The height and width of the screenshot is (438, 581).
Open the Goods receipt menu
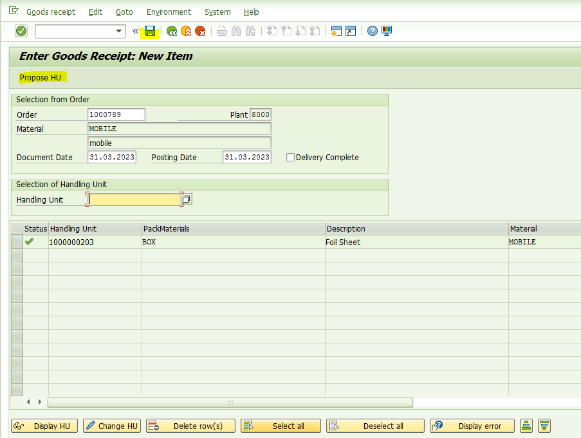coord(51,12)
